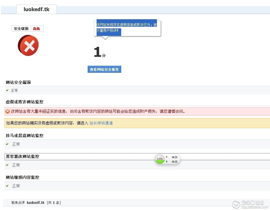Click the highlighted fraud complaint tooltip text
270x210 pixels.
click(x=126, y=28)
